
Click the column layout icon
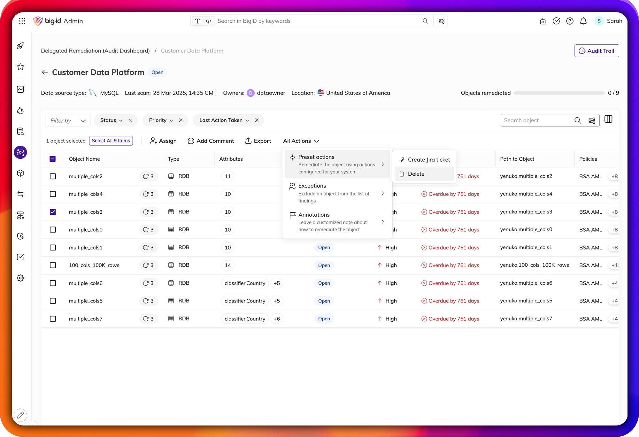pos(608,119)
